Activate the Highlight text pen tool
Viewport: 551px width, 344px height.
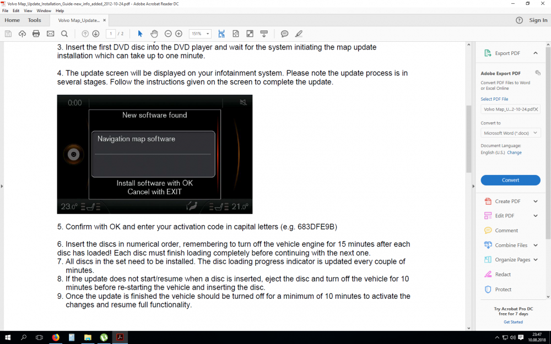(299, 34)
